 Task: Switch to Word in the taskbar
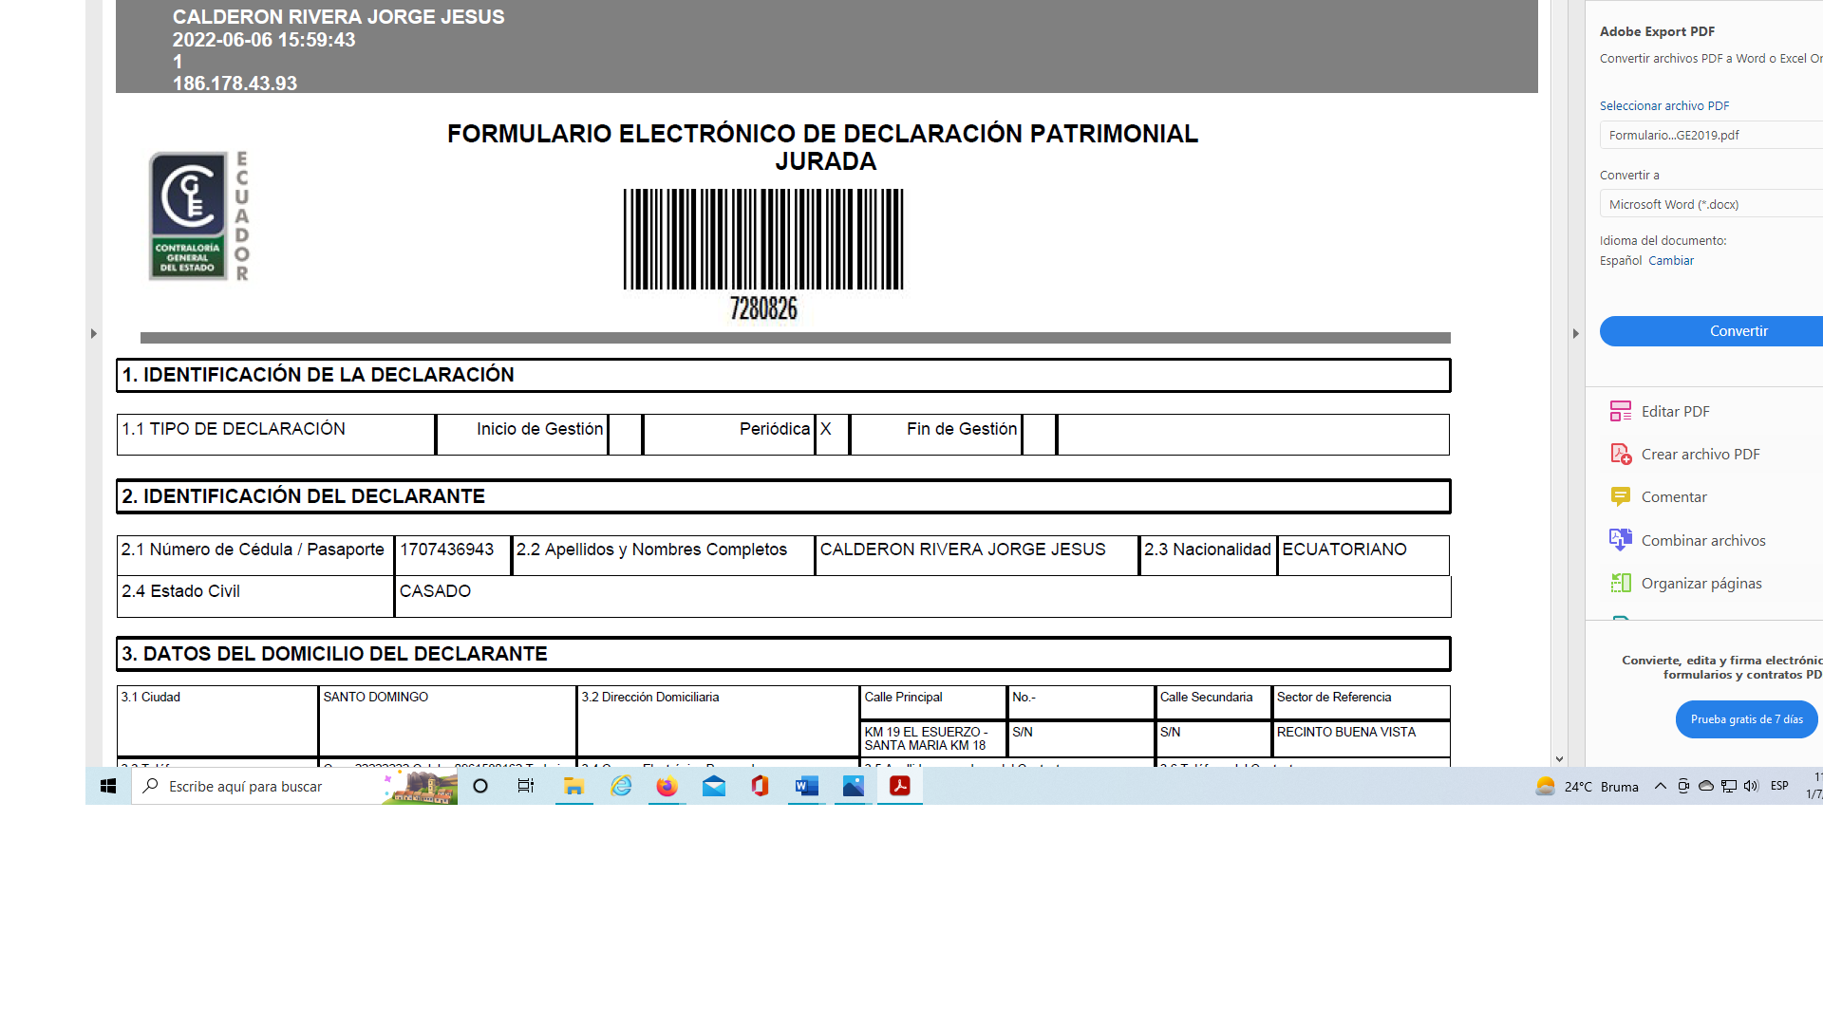point(806,786)
